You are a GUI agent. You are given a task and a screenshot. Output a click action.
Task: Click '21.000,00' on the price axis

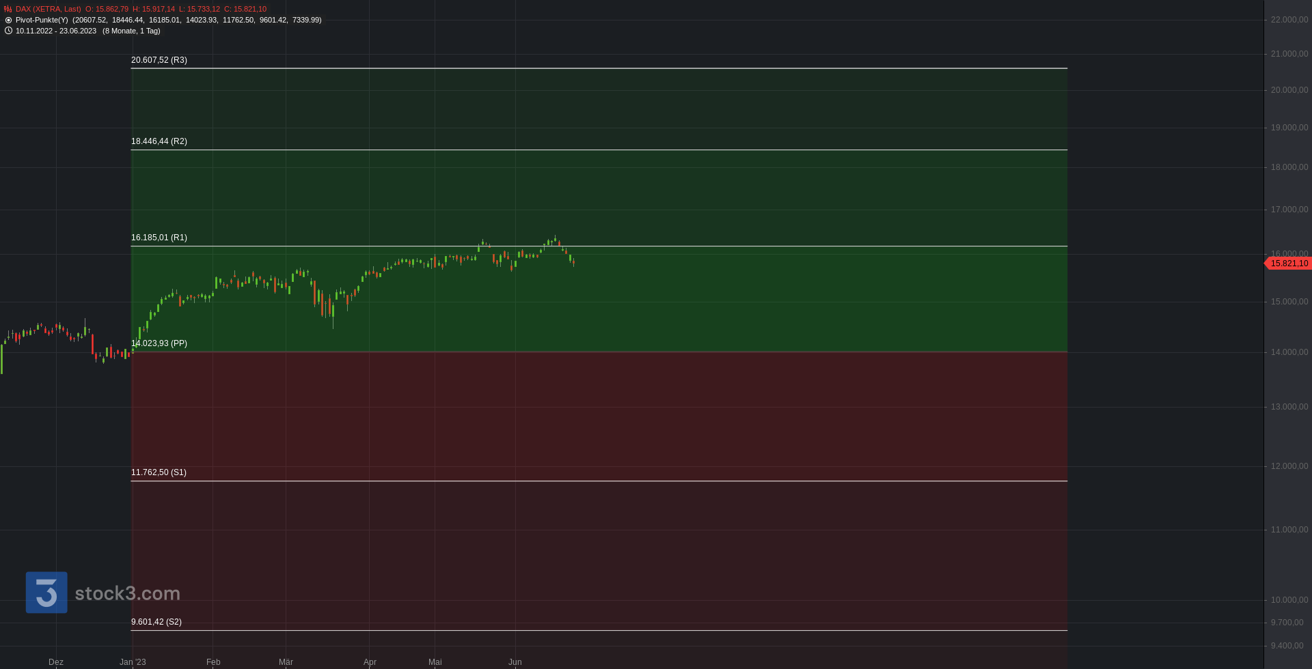(x=1289, y=54)
